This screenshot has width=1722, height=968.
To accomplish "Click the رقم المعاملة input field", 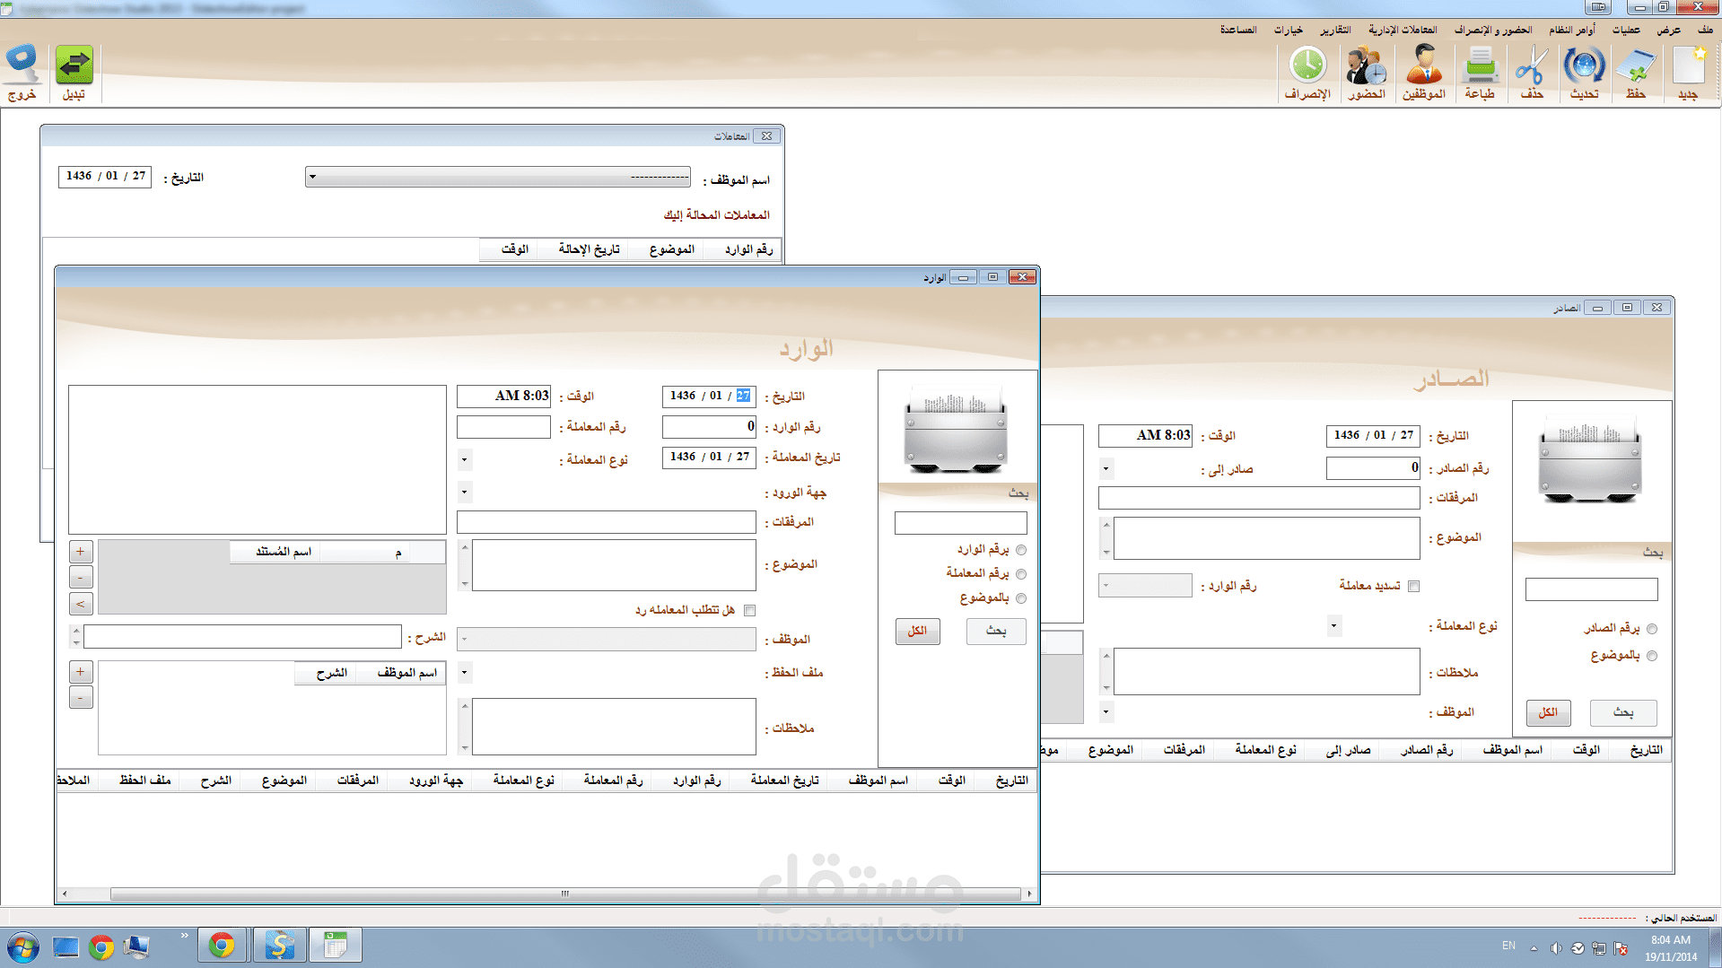I will pos(503,427).
